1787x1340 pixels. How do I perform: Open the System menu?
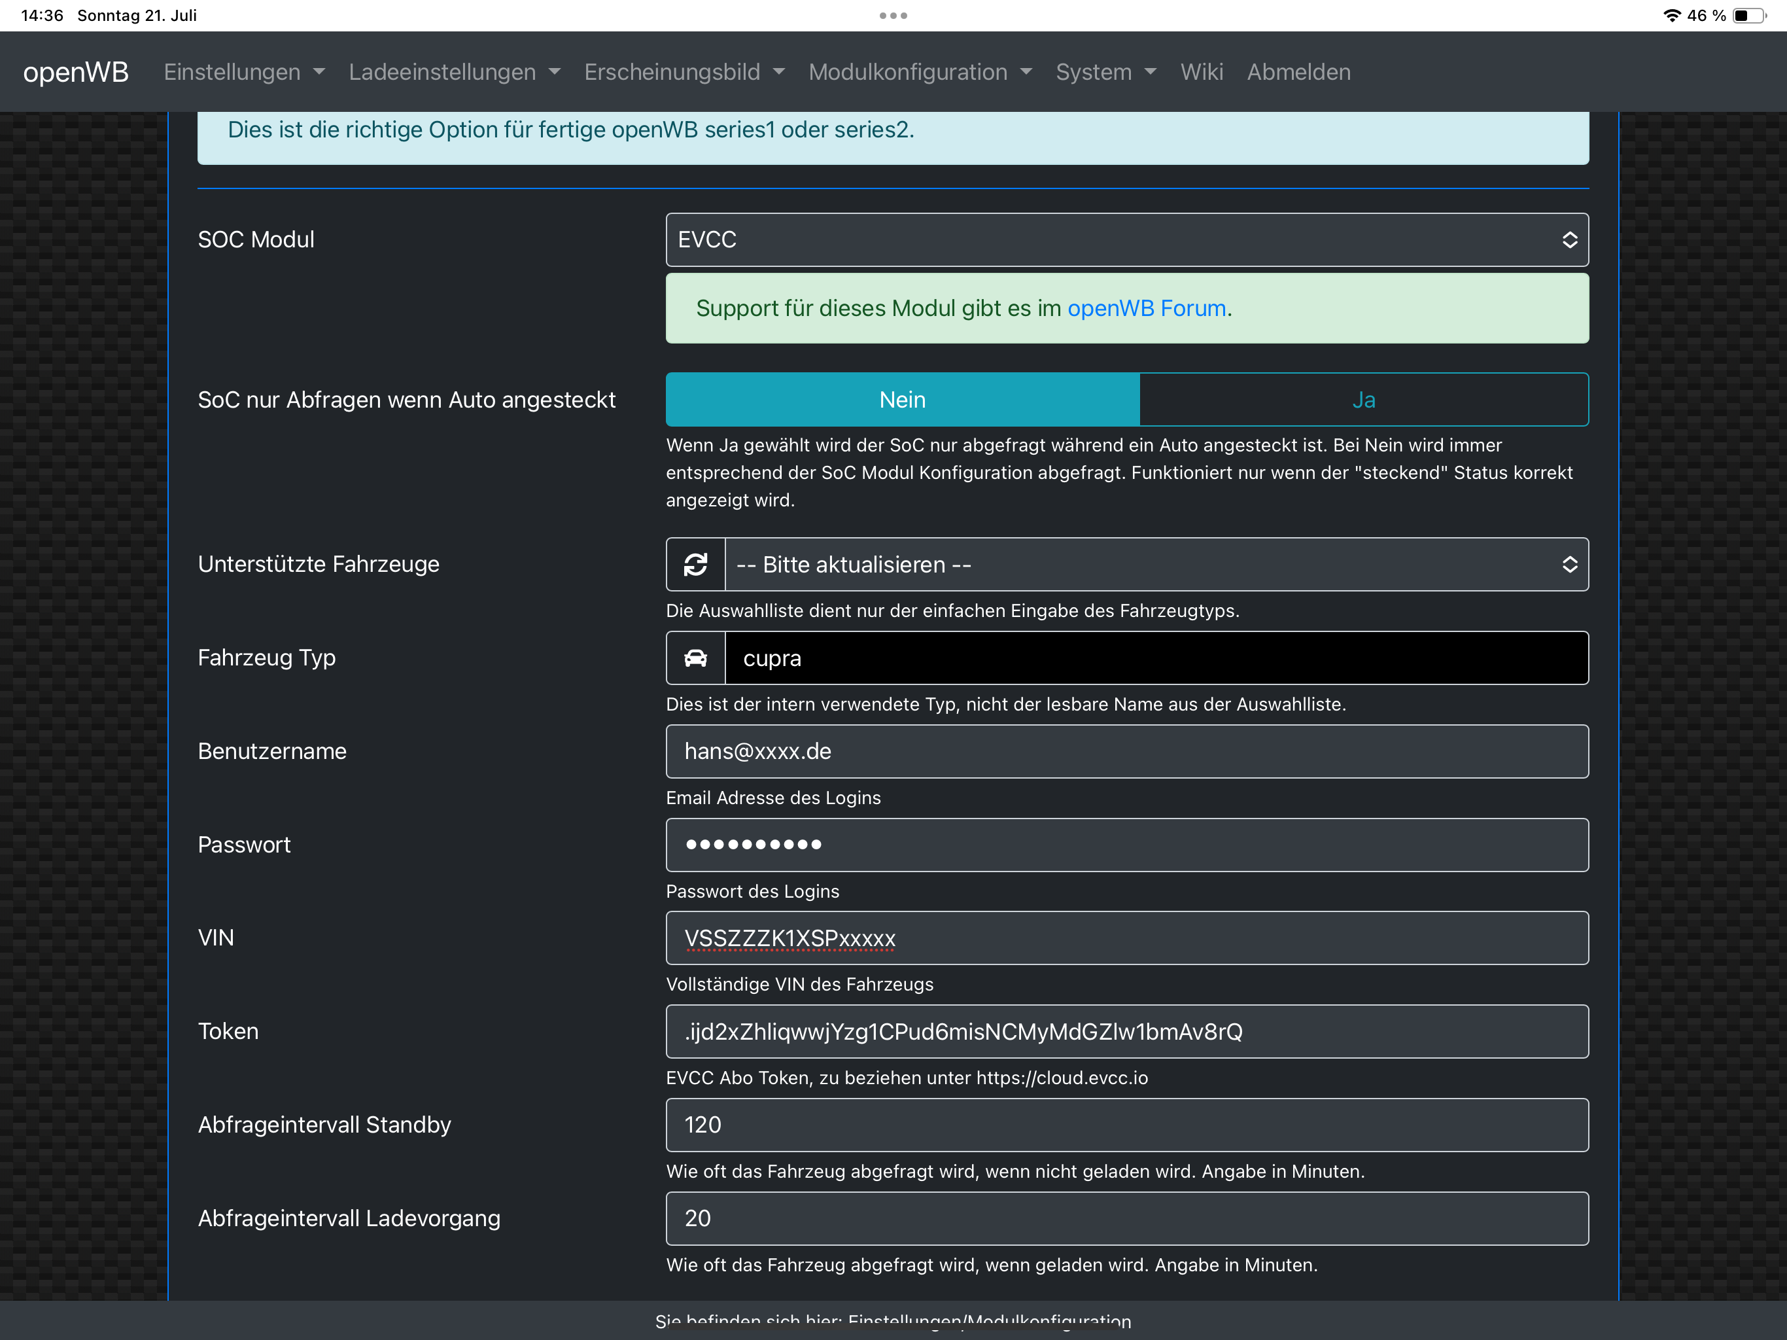coord(1105,72)
